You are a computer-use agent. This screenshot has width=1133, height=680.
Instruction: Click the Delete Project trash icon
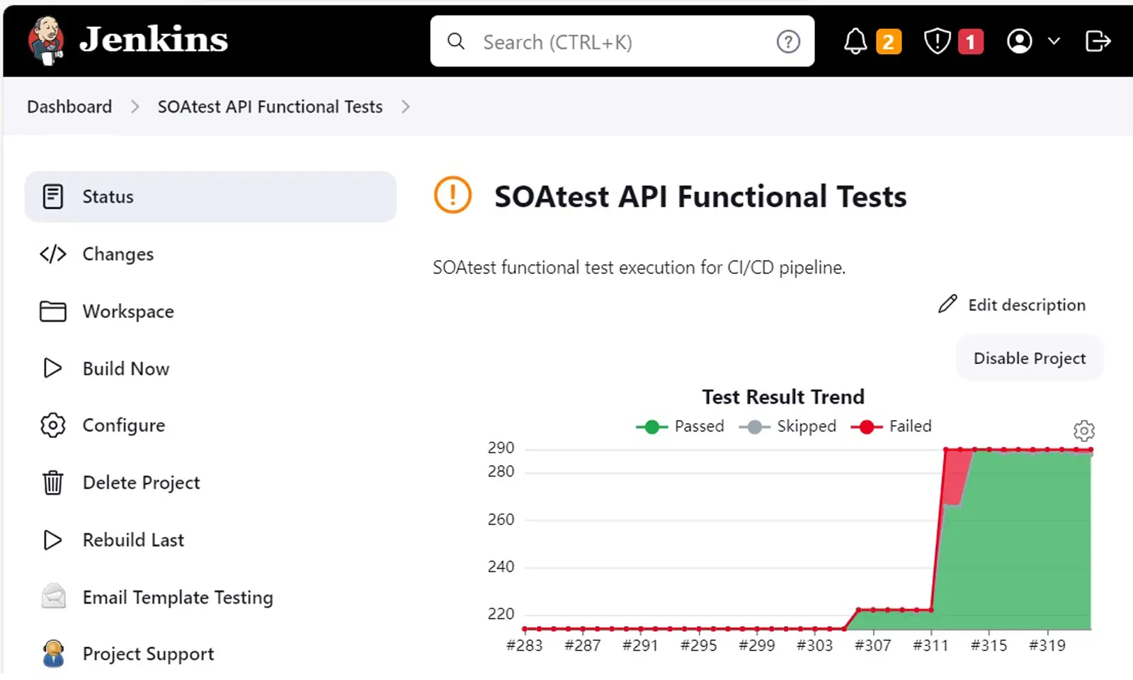coord(53,482)
